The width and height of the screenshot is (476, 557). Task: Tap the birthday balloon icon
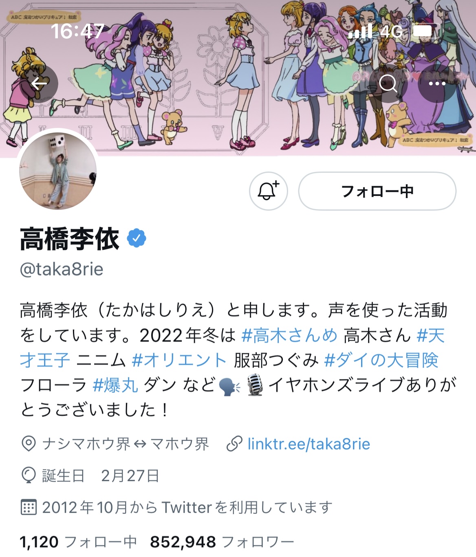pos(28,476)
